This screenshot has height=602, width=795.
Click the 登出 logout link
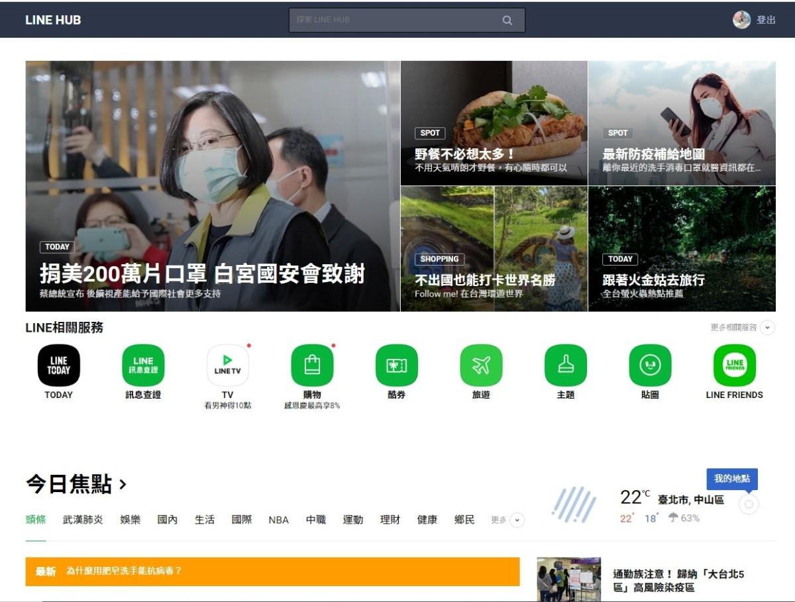766,20
